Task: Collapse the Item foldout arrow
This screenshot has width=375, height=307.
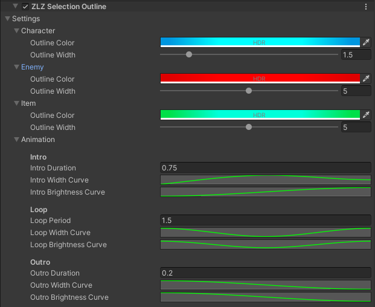Action: 16,103
